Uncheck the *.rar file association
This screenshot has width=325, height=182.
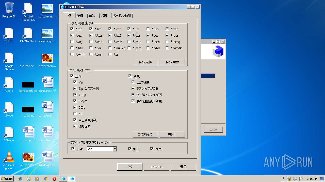pos(110,29)
